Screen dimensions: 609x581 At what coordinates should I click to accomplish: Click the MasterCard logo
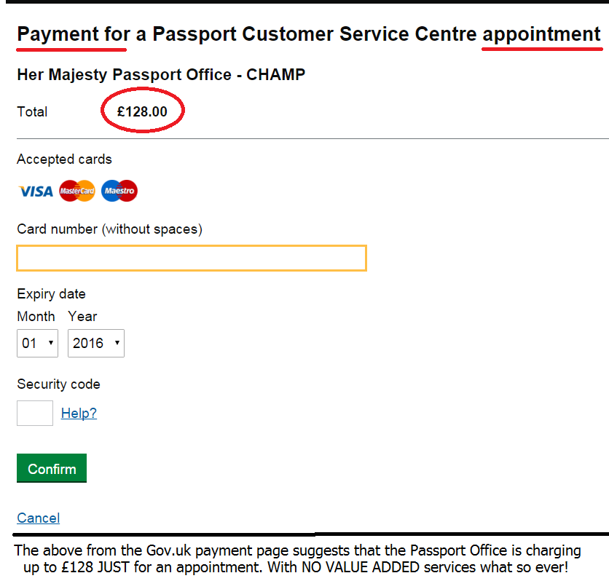77,191
